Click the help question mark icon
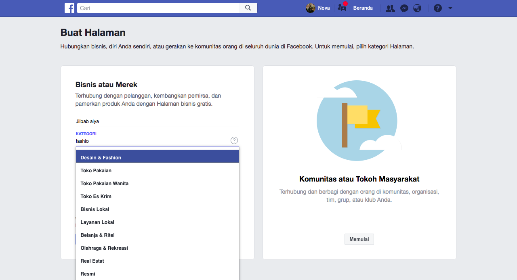 [438, 8]
